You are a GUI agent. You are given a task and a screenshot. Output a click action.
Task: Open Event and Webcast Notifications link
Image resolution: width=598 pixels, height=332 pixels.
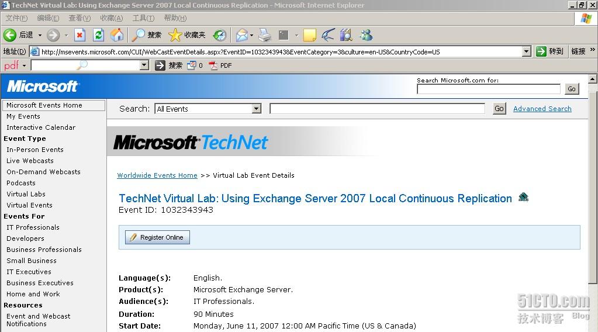38,320
